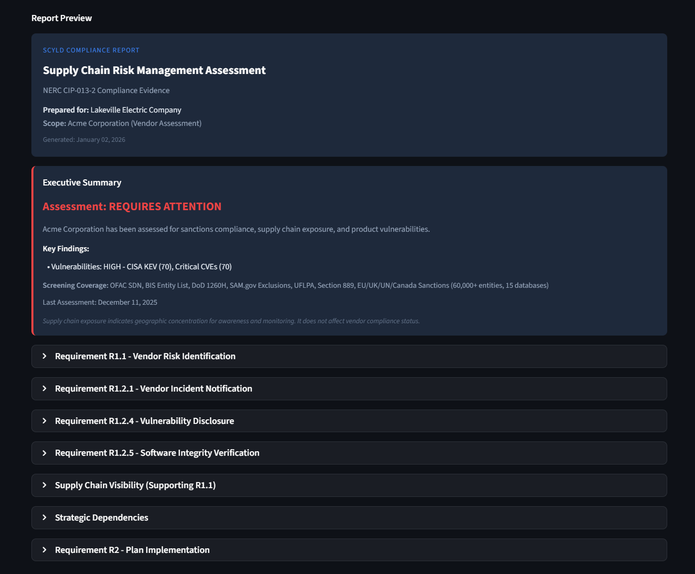This screenshot has height=574, width=695.
Task: Click the 'Supply Chain Risk Management Assessment' title
Action: (154, 70)
